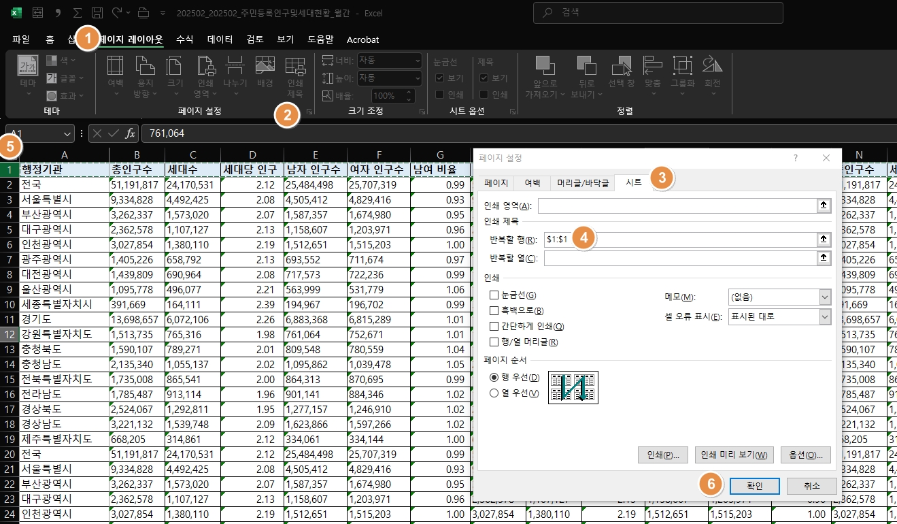
Task: Open the 크기 조정 group dialog launcher
Action: pos(422,111)
